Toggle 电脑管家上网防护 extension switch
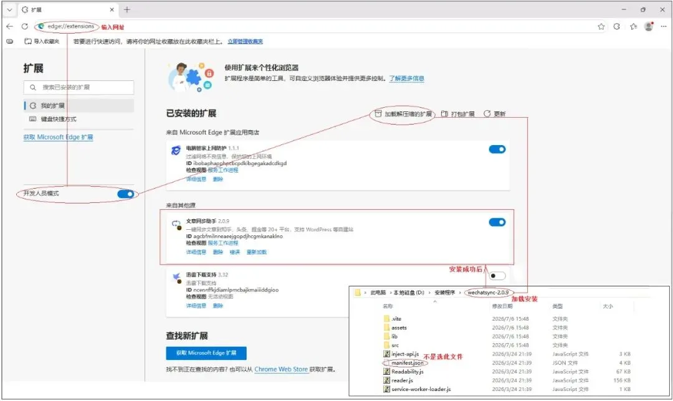 point(497,149)
